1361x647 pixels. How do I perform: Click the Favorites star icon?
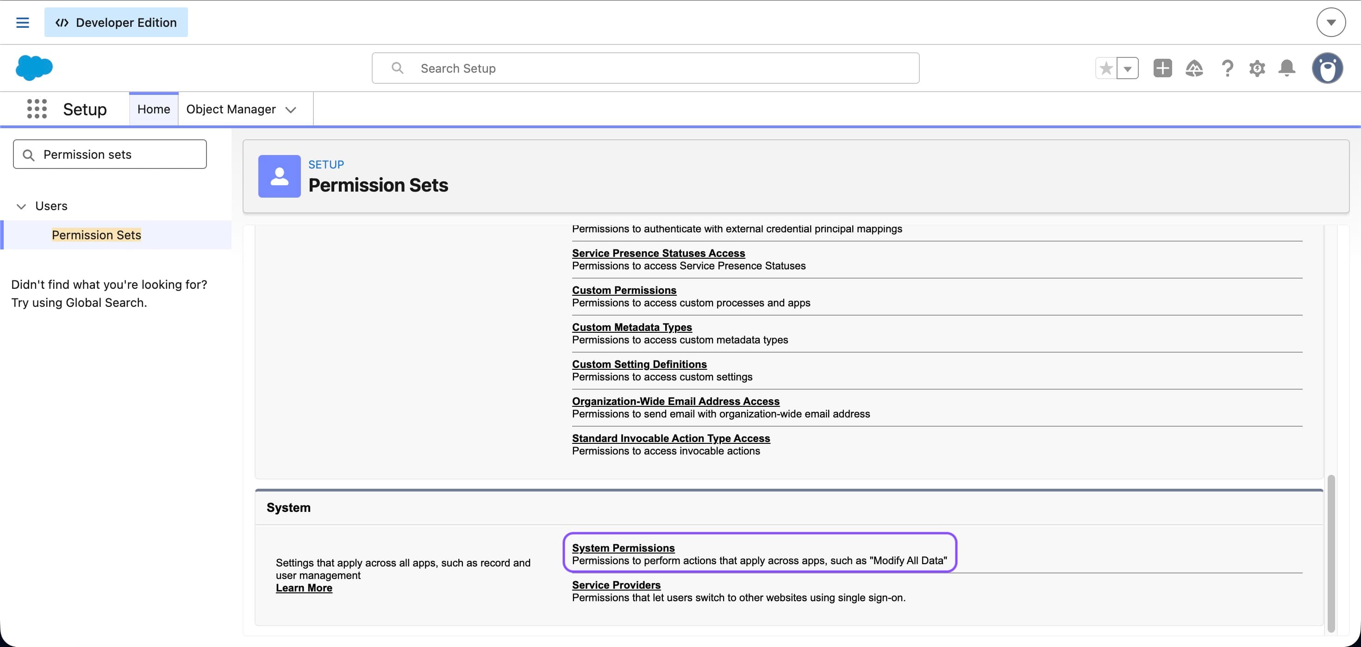pyautogui.click(x=1106, y=68)
